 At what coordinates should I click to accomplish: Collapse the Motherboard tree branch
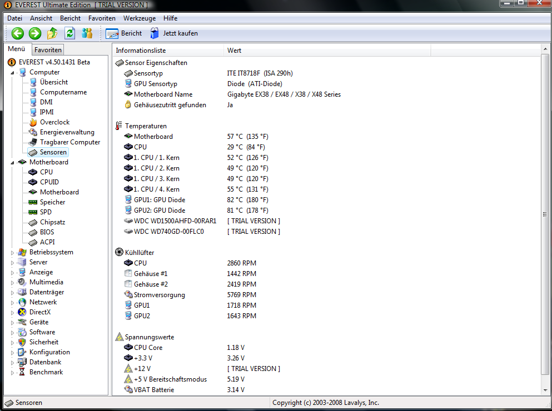[12, 163]
